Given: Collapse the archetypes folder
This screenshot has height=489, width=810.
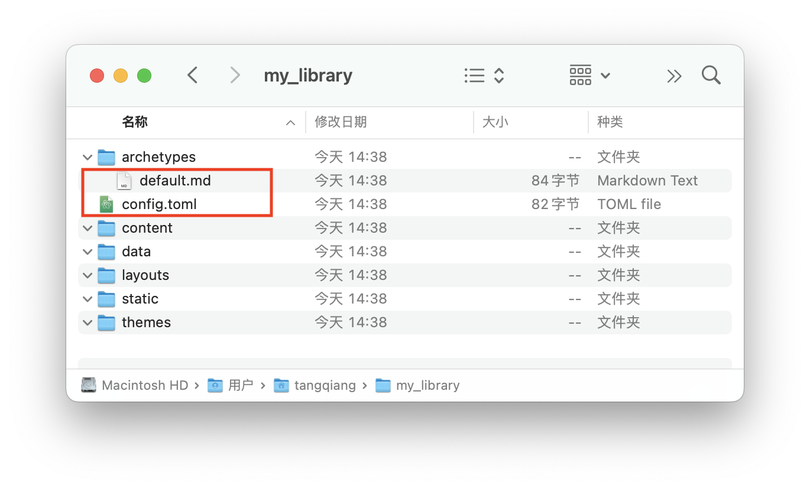Looking at the screenshot, I should [87, 157].
